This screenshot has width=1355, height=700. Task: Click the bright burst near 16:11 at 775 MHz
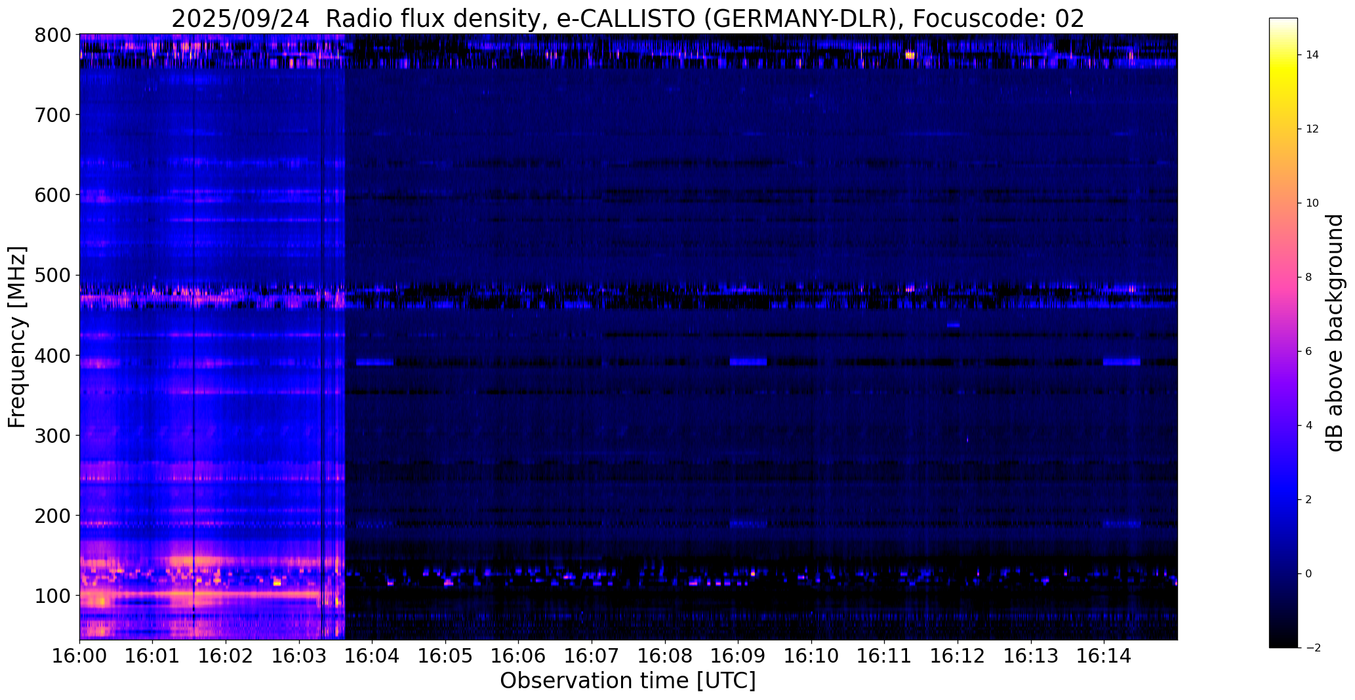910,55
